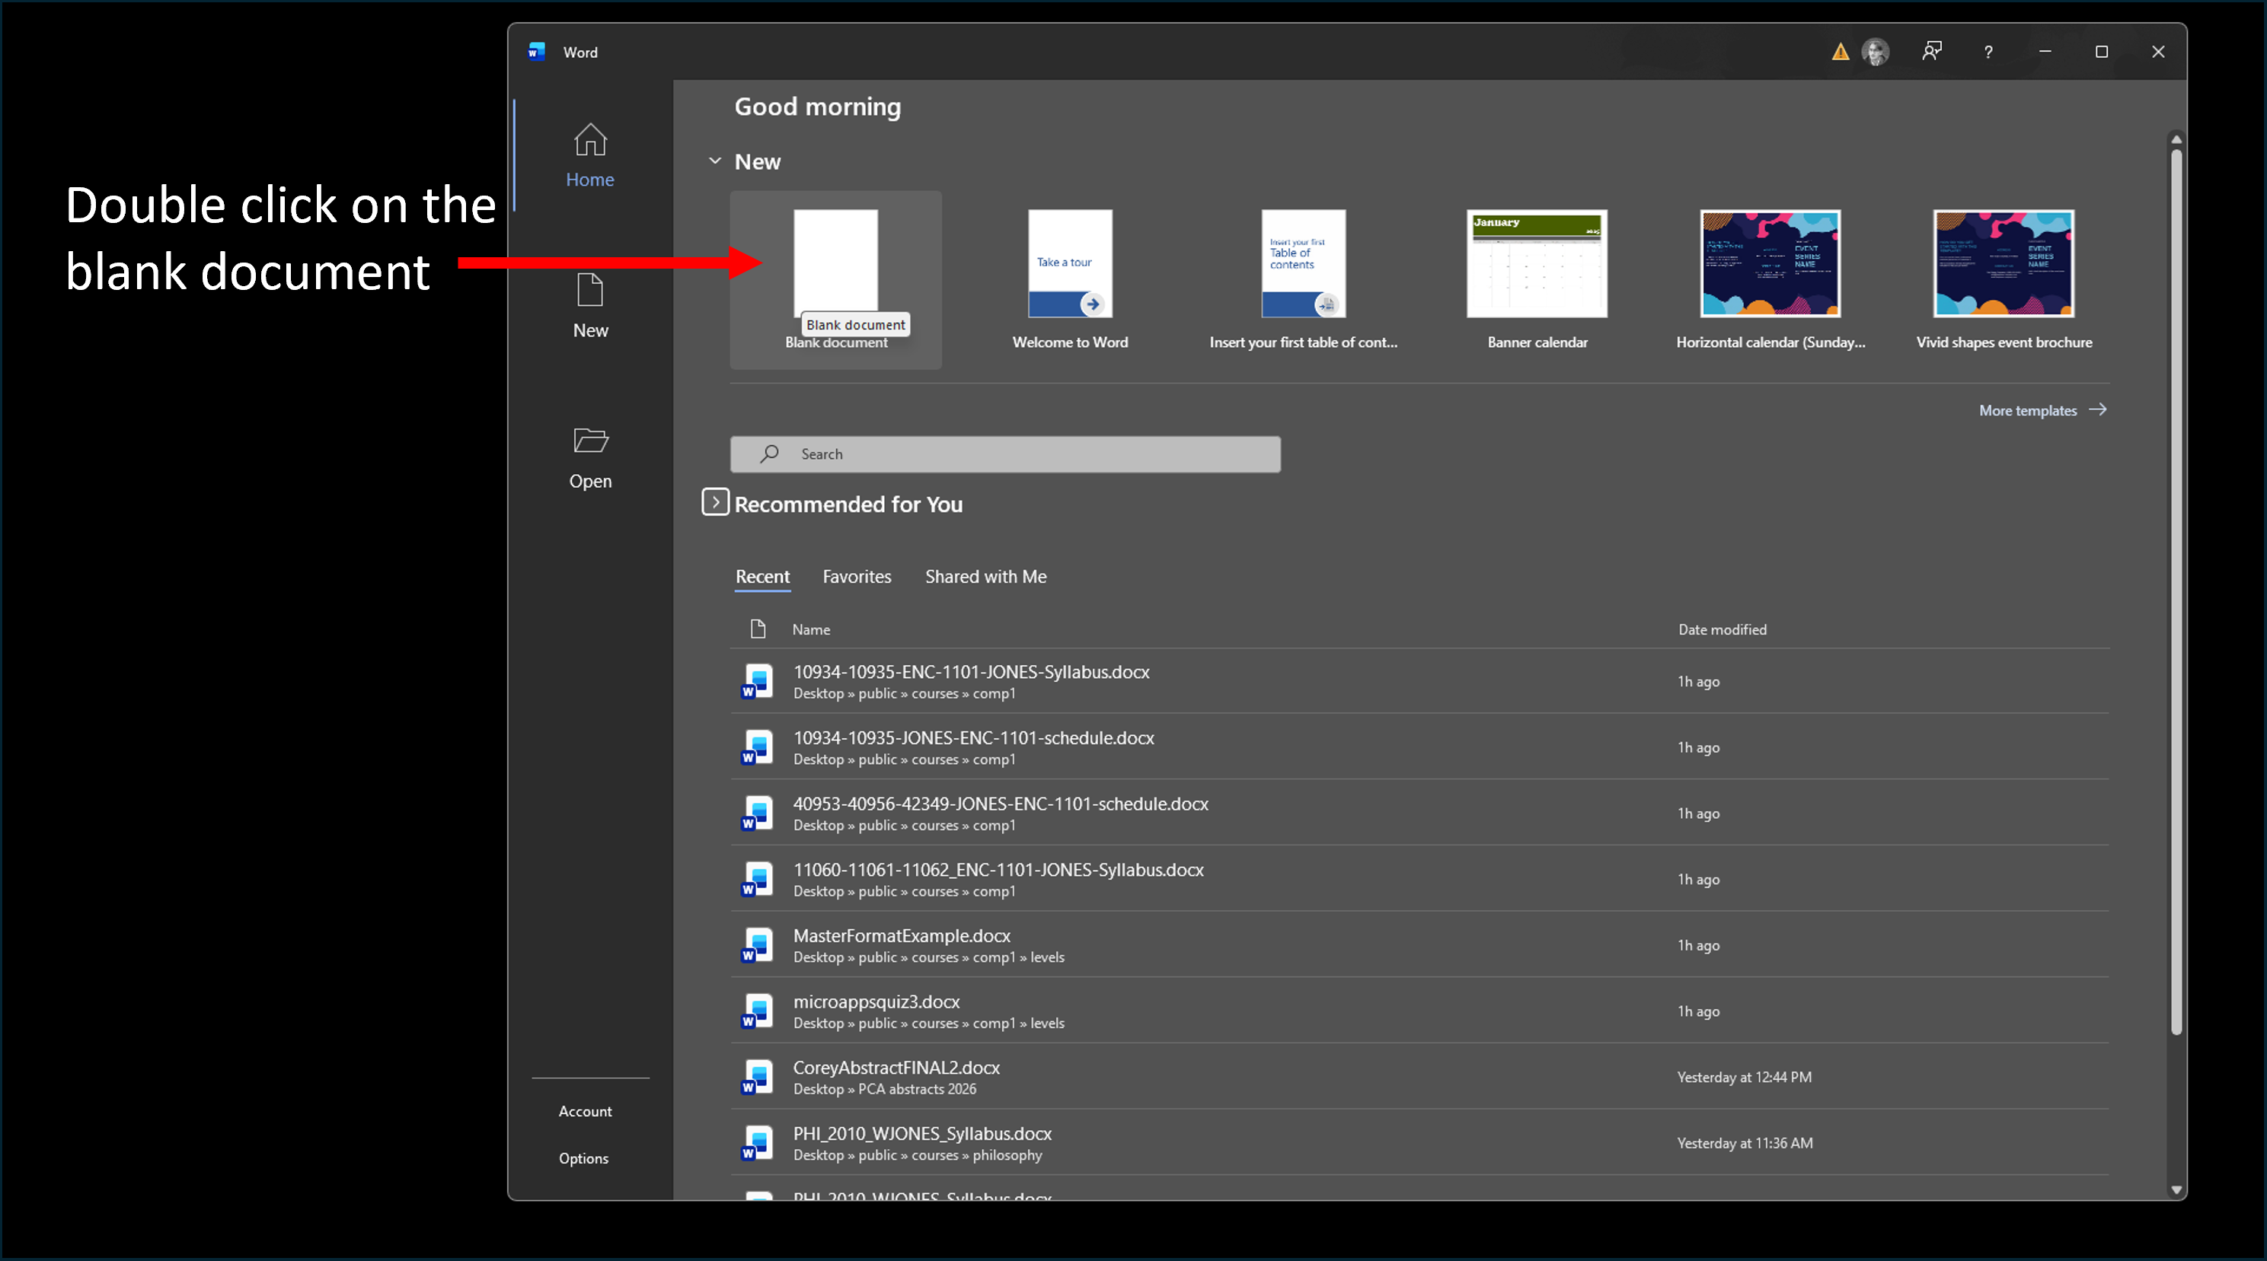Viewport: 2267px width, 1261px height.
Task: Click the scrollbar down arrow
Action: (2176, 1189)
